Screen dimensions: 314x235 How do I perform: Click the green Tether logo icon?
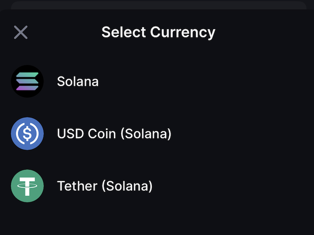click(27, 186)
